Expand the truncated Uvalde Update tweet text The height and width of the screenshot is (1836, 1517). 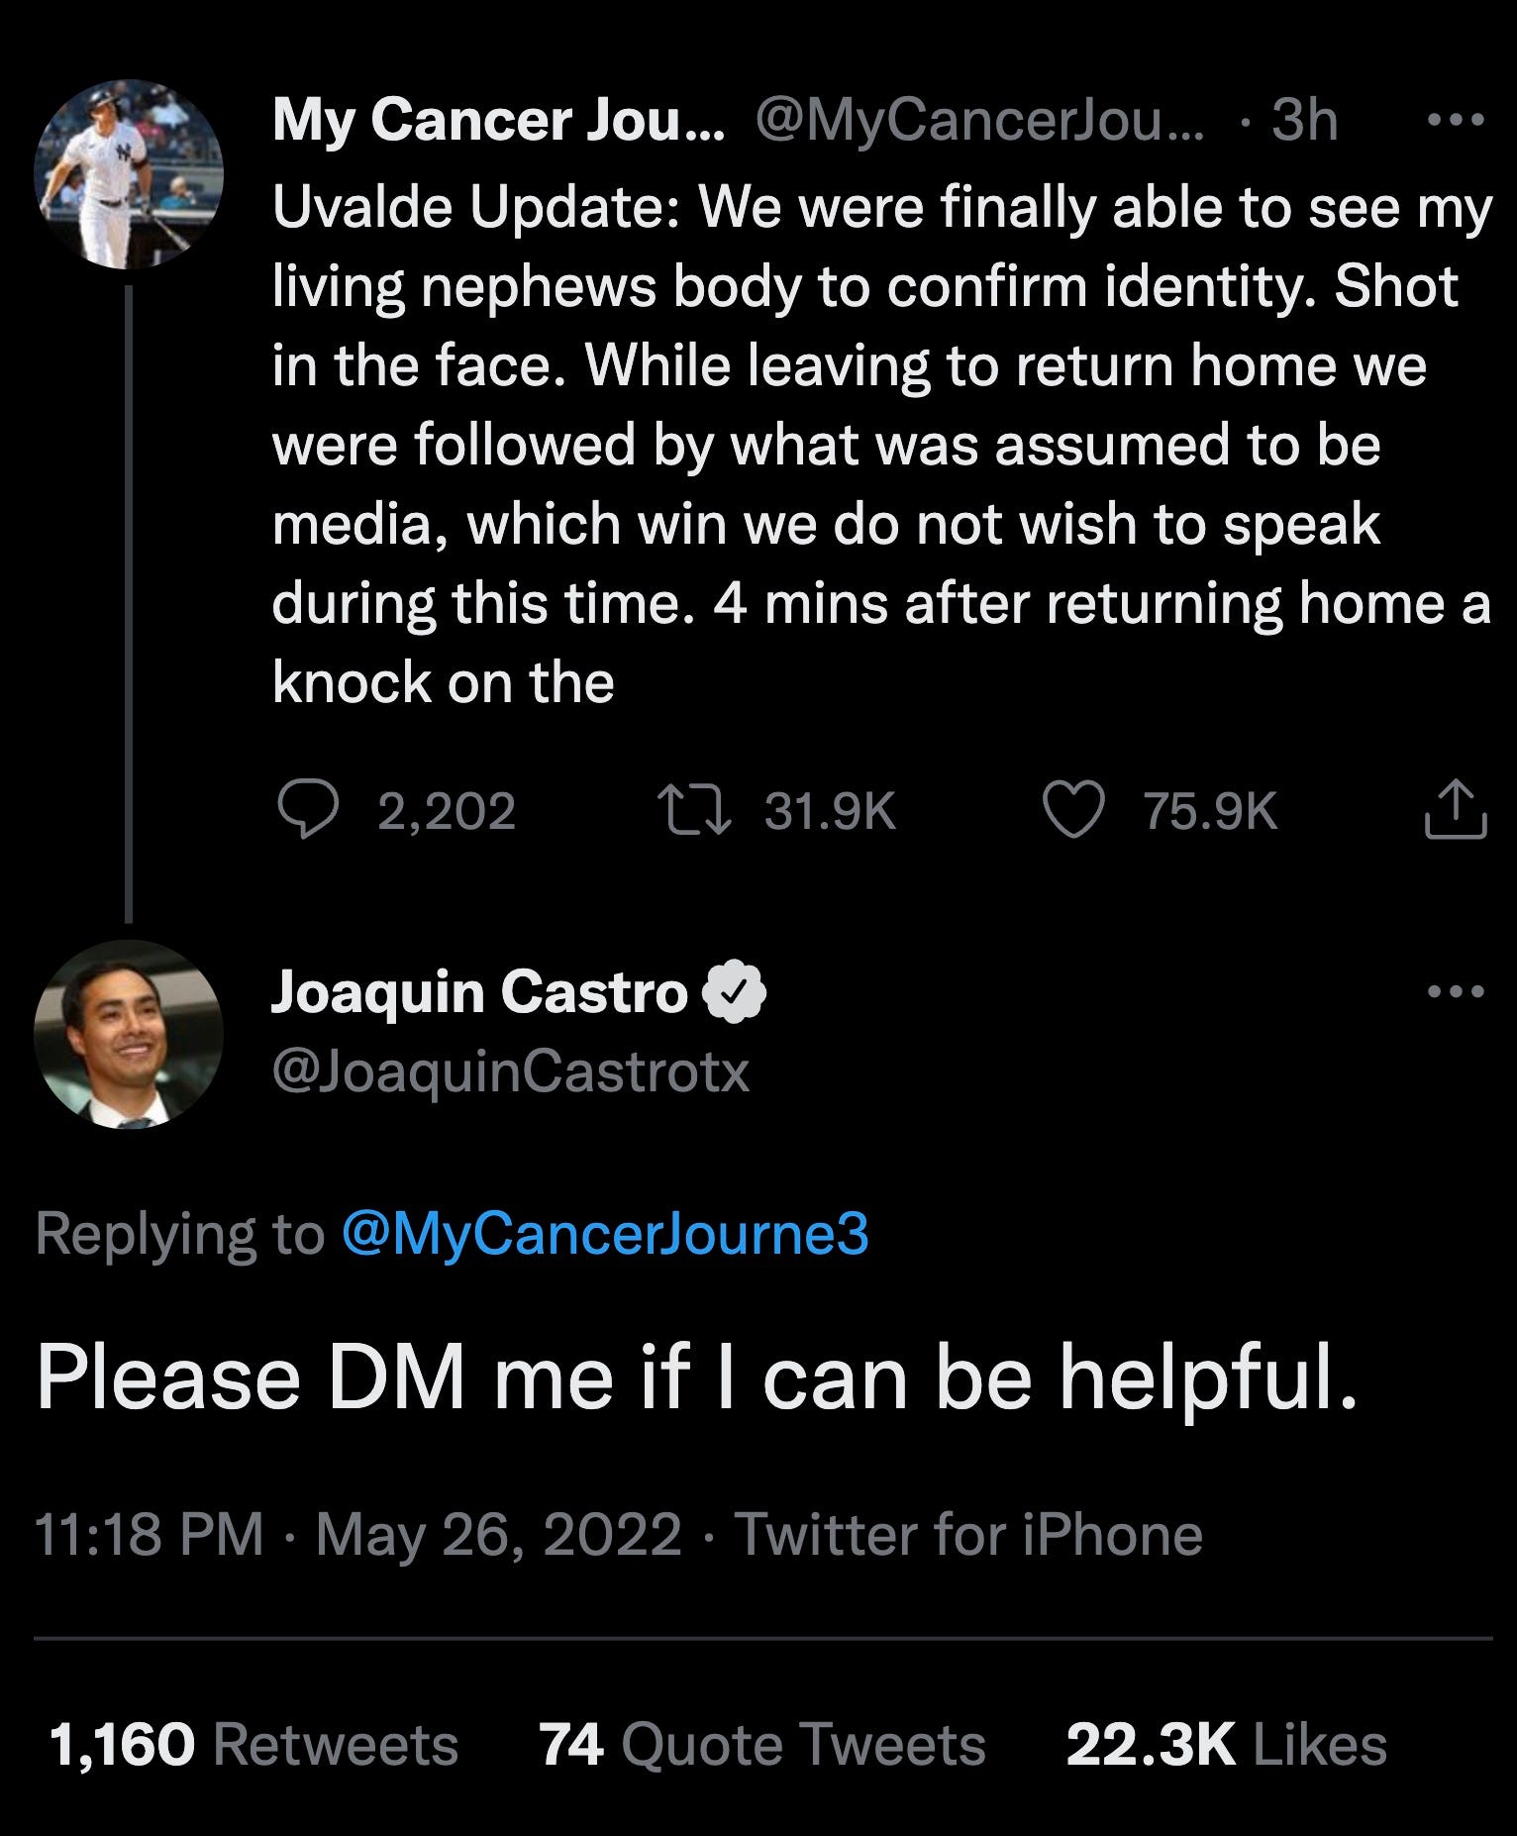pyautogui.click(x=881, y=445)
